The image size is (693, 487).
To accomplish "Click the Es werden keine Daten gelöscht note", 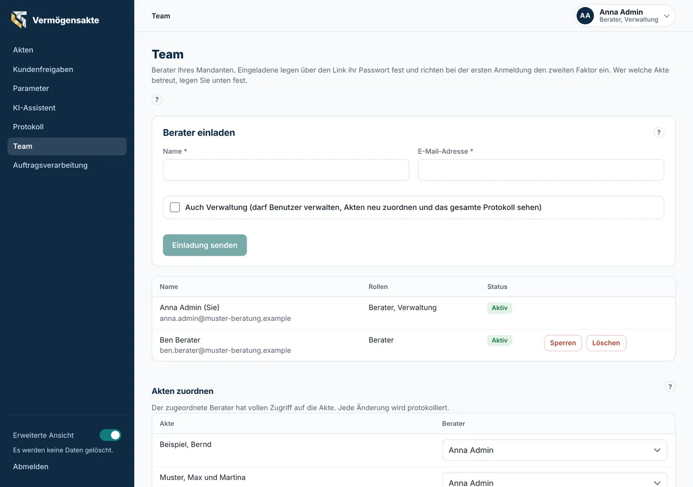I will point(63,450).
